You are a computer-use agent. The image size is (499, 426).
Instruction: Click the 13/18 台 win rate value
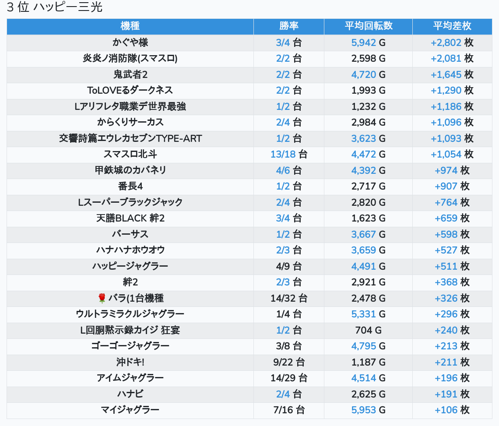tap(288, 155)
